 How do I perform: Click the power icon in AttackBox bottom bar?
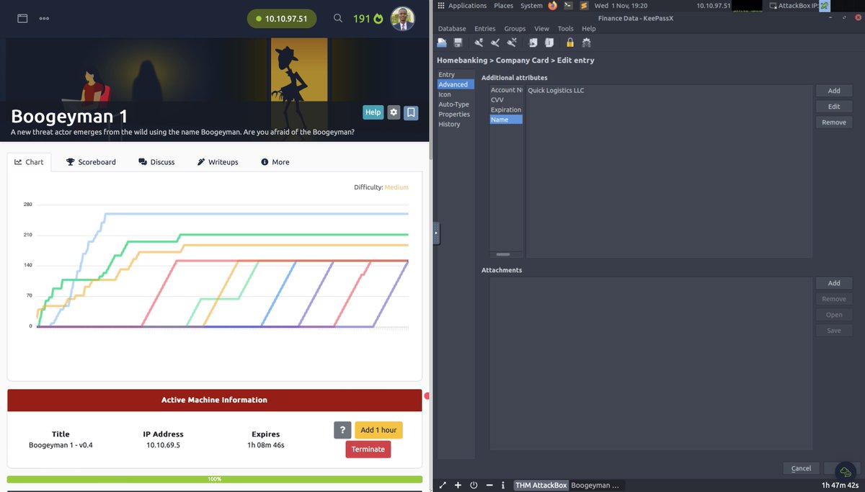(474, 486)
